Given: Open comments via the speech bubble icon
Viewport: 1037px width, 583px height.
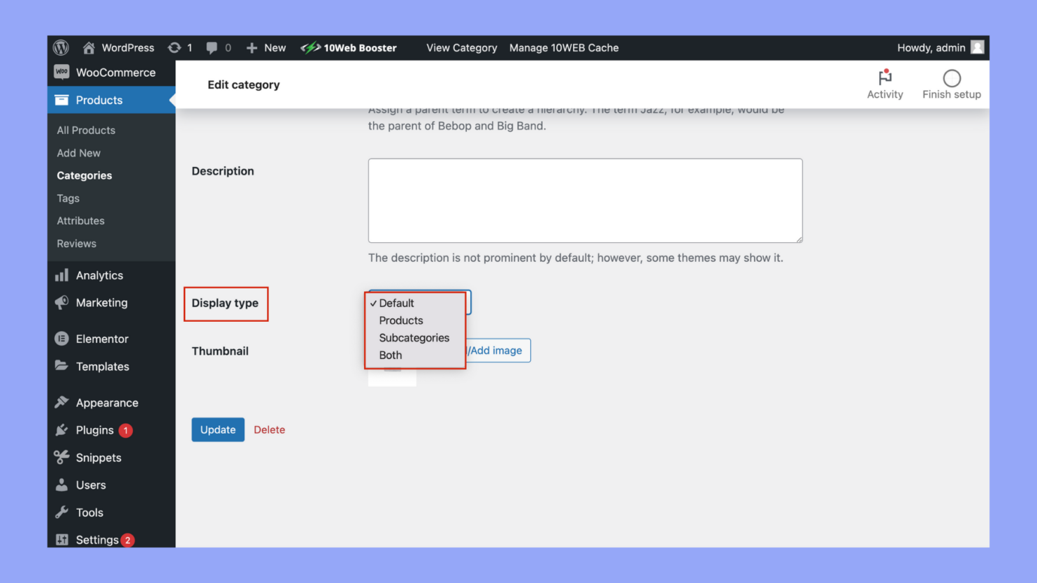Looking at the screenshot, I should pos(212,47).
